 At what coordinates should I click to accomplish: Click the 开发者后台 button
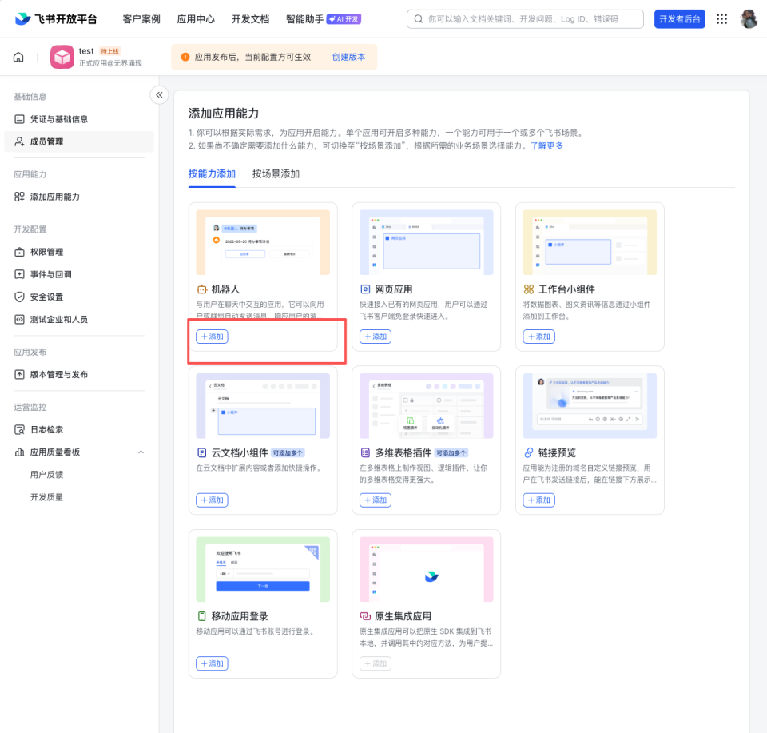coord(679,18)
